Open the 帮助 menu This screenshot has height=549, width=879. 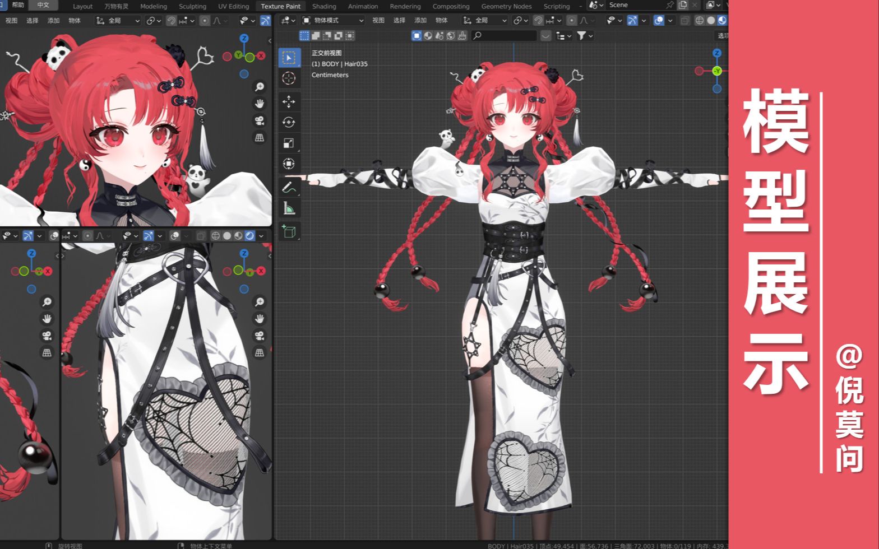point(18,5)
